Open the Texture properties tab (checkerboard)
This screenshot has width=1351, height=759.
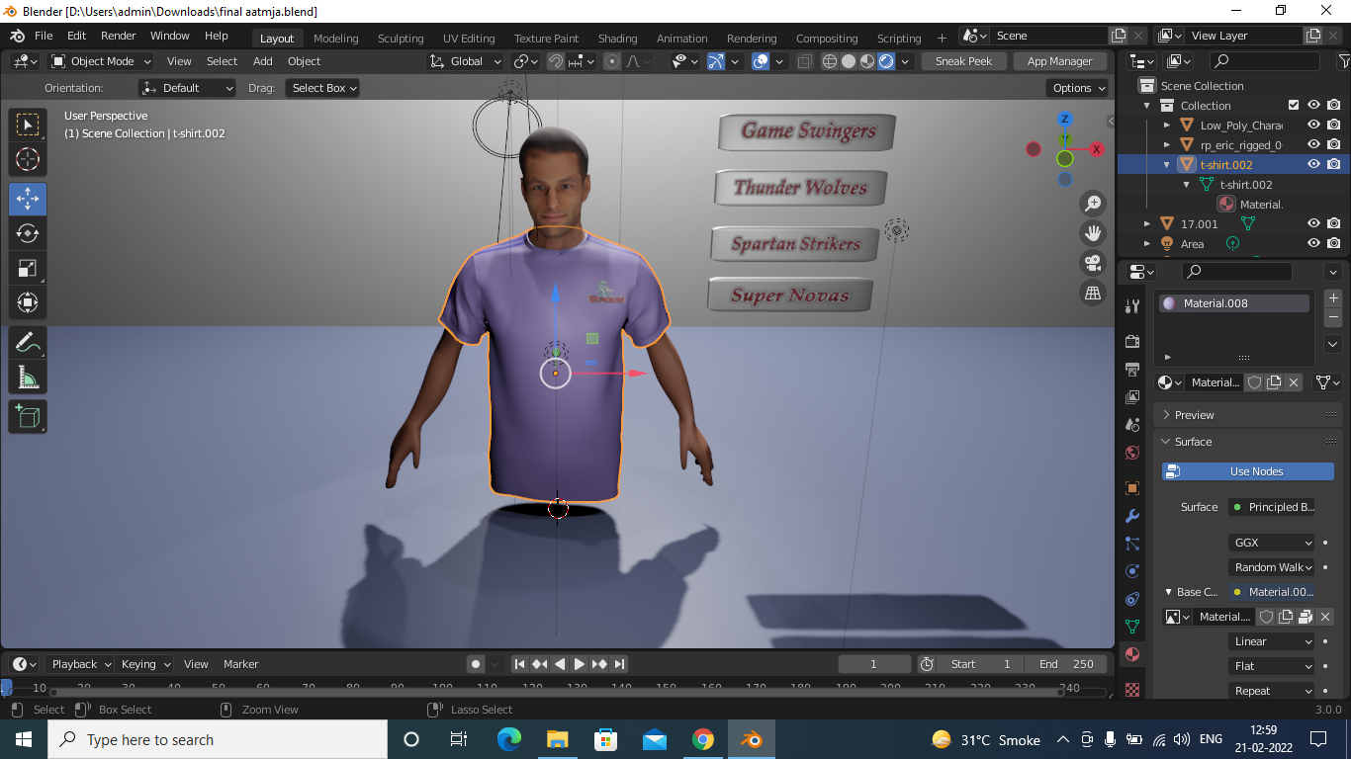click(x=1132, y=689)
